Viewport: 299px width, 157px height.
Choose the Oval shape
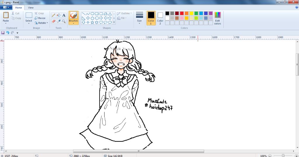tap(92, 14)
